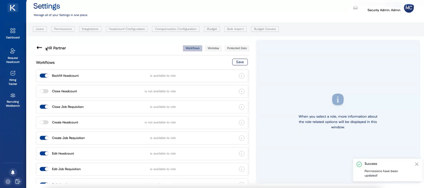The image size is (424, 188).
Task: Open the Budget Owners tab
Action: point(265,29)
